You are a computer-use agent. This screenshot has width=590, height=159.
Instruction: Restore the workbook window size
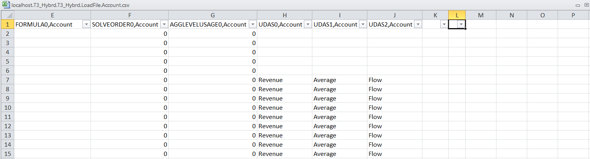pyautogui.click(x=585, y=5)
